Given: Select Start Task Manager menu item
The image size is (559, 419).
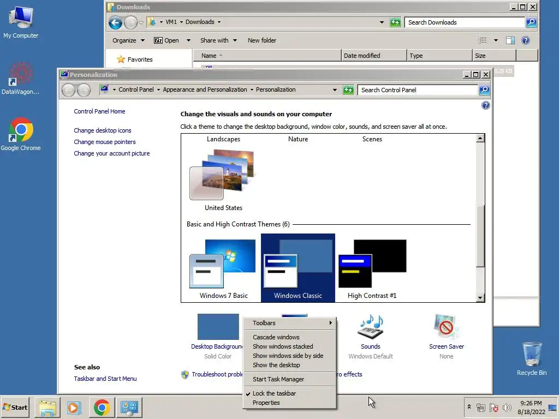Looking at the screenshot, I should (289, 379).
